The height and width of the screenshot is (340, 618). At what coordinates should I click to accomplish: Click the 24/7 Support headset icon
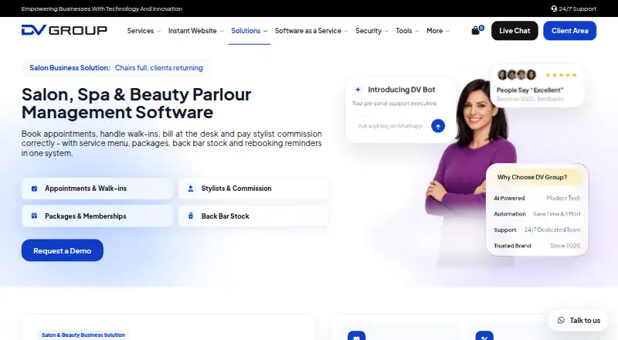point(554,8)
